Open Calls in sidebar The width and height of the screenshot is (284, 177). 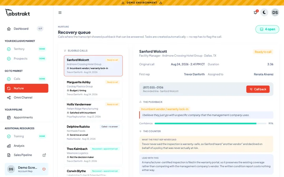[26, 79]
